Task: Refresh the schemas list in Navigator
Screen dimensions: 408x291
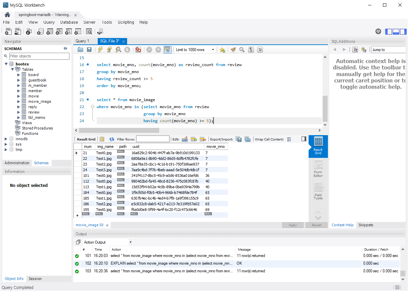Action: tap(65, 49)
